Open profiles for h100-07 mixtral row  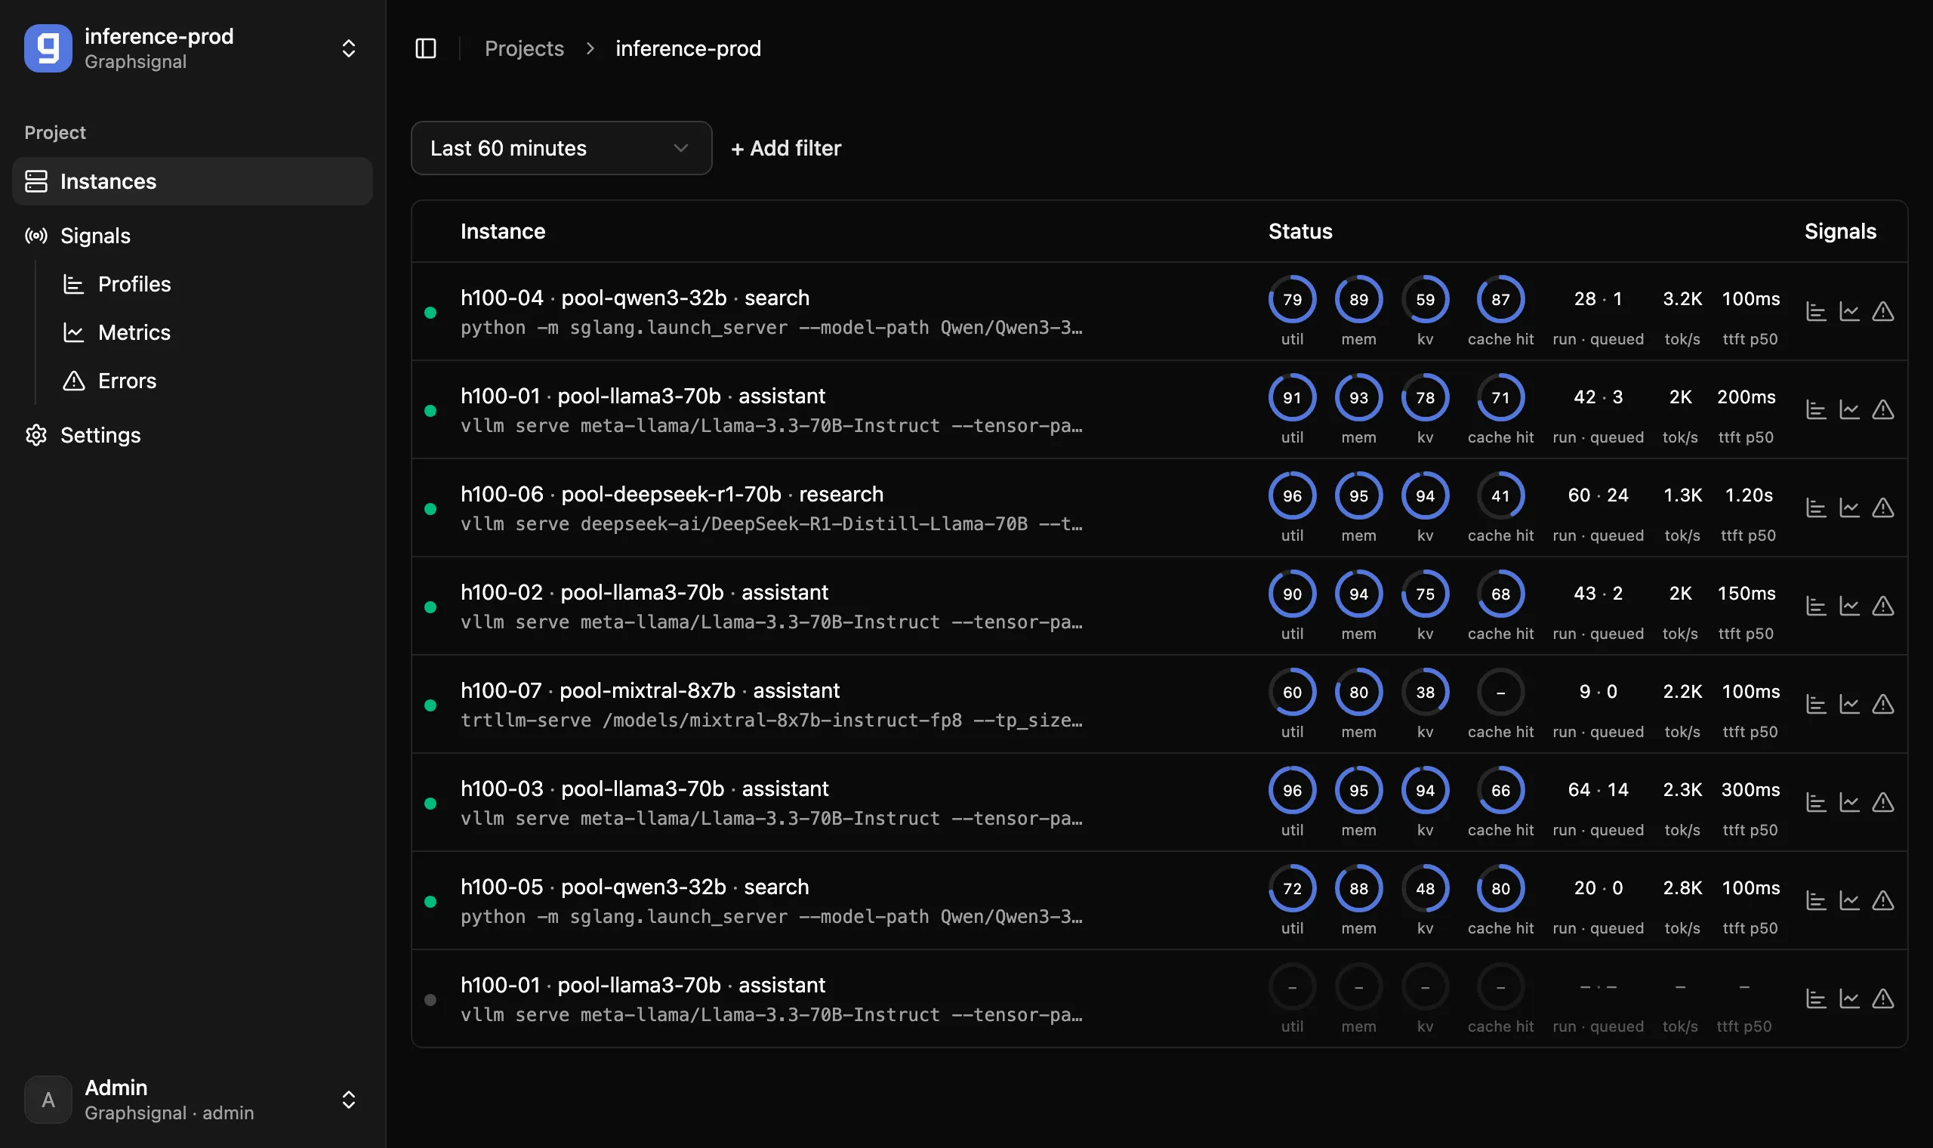[x=1815, y=704]
